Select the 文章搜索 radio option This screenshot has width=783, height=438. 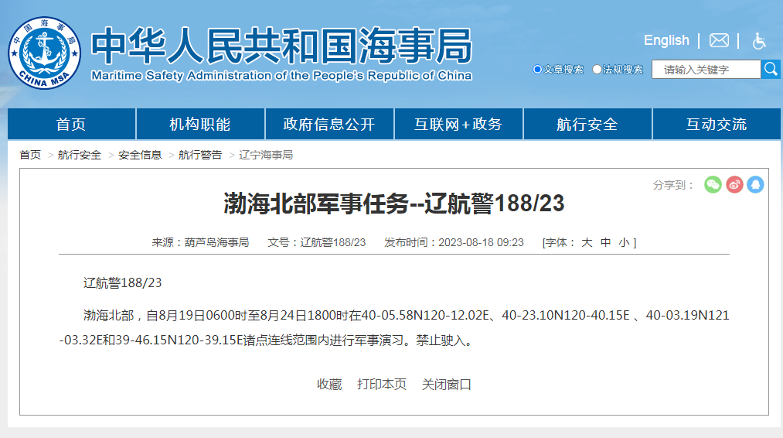point(537,70)
